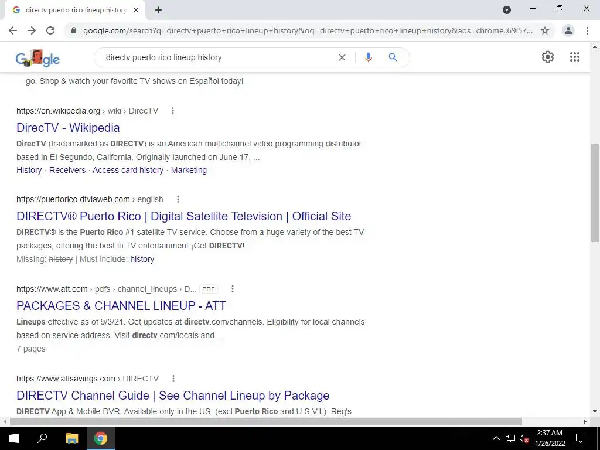
Task: Open the Chrome profile avatar
Action: click(568, 30)
